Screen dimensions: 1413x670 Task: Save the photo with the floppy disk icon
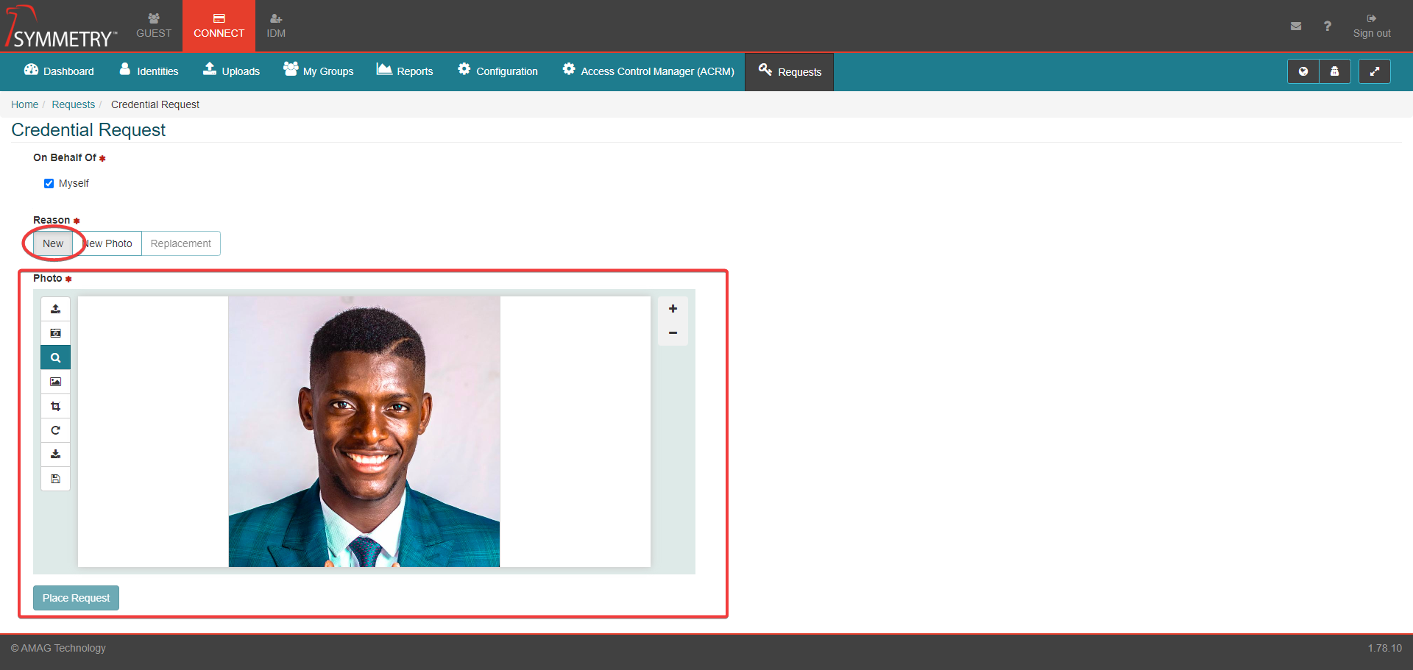point(55,479)
